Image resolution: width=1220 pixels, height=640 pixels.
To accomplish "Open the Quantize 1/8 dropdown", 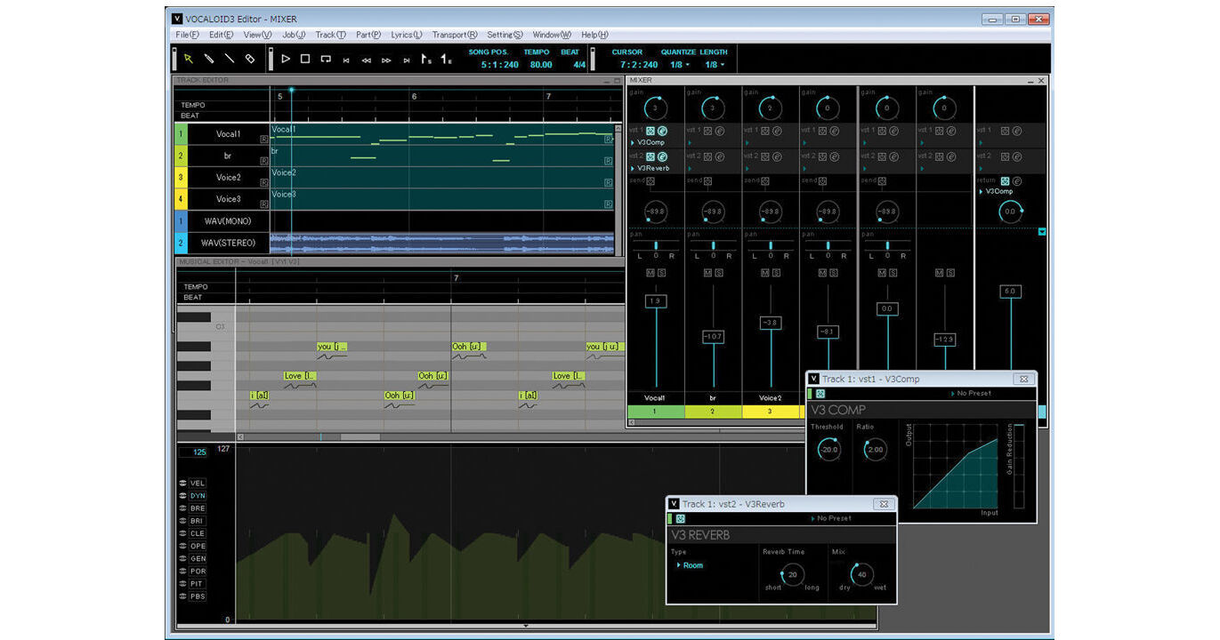I will (680, 65).
